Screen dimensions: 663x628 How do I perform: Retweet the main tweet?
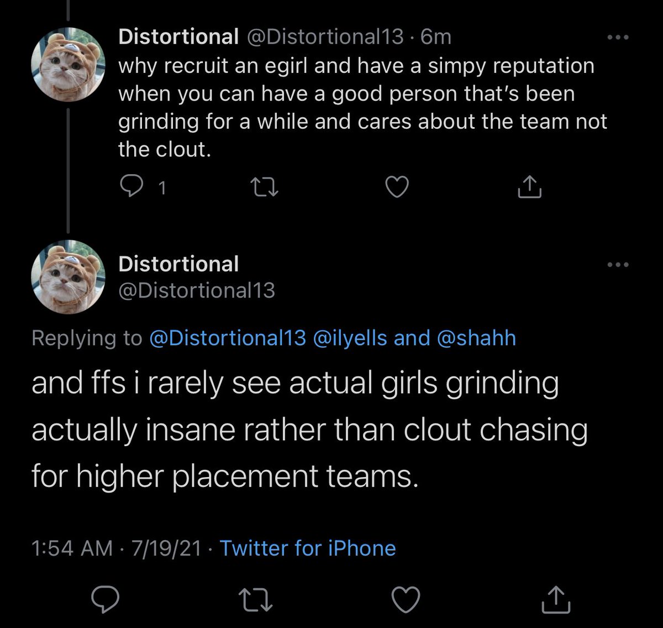click(x=255, y=599)
